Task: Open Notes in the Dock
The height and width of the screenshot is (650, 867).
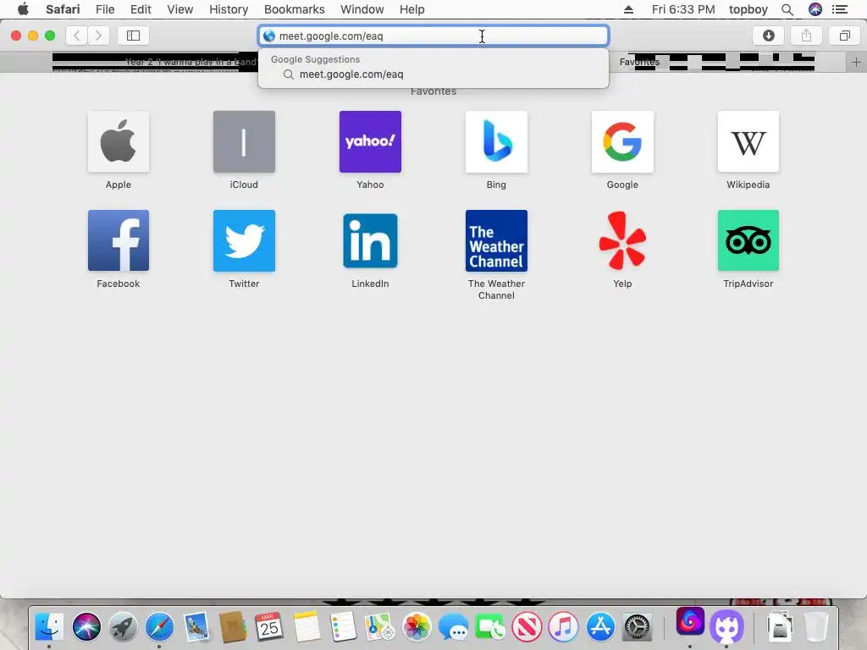Action: 306,627
